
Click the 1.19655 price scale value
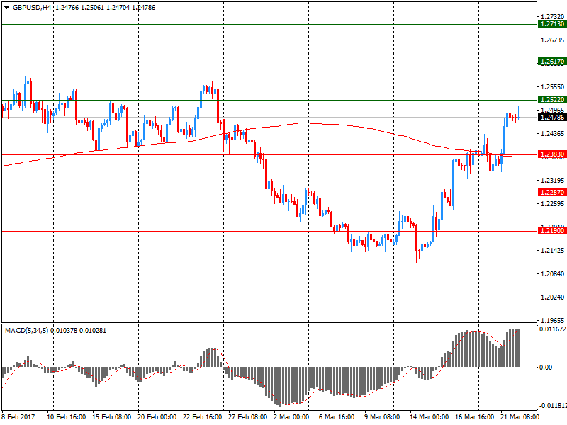click(x=553, y=320)
